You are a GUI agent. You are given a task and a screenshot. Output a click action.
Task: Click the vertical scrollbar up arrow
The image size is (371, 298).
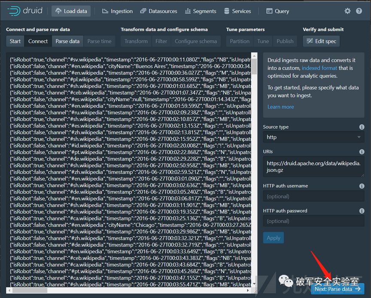[254, 56]
